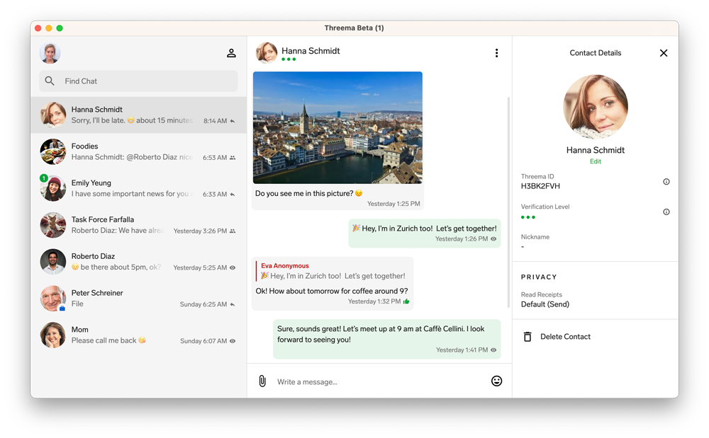Click the Hanna Schmidt name in Contact Details

point(596,150)
